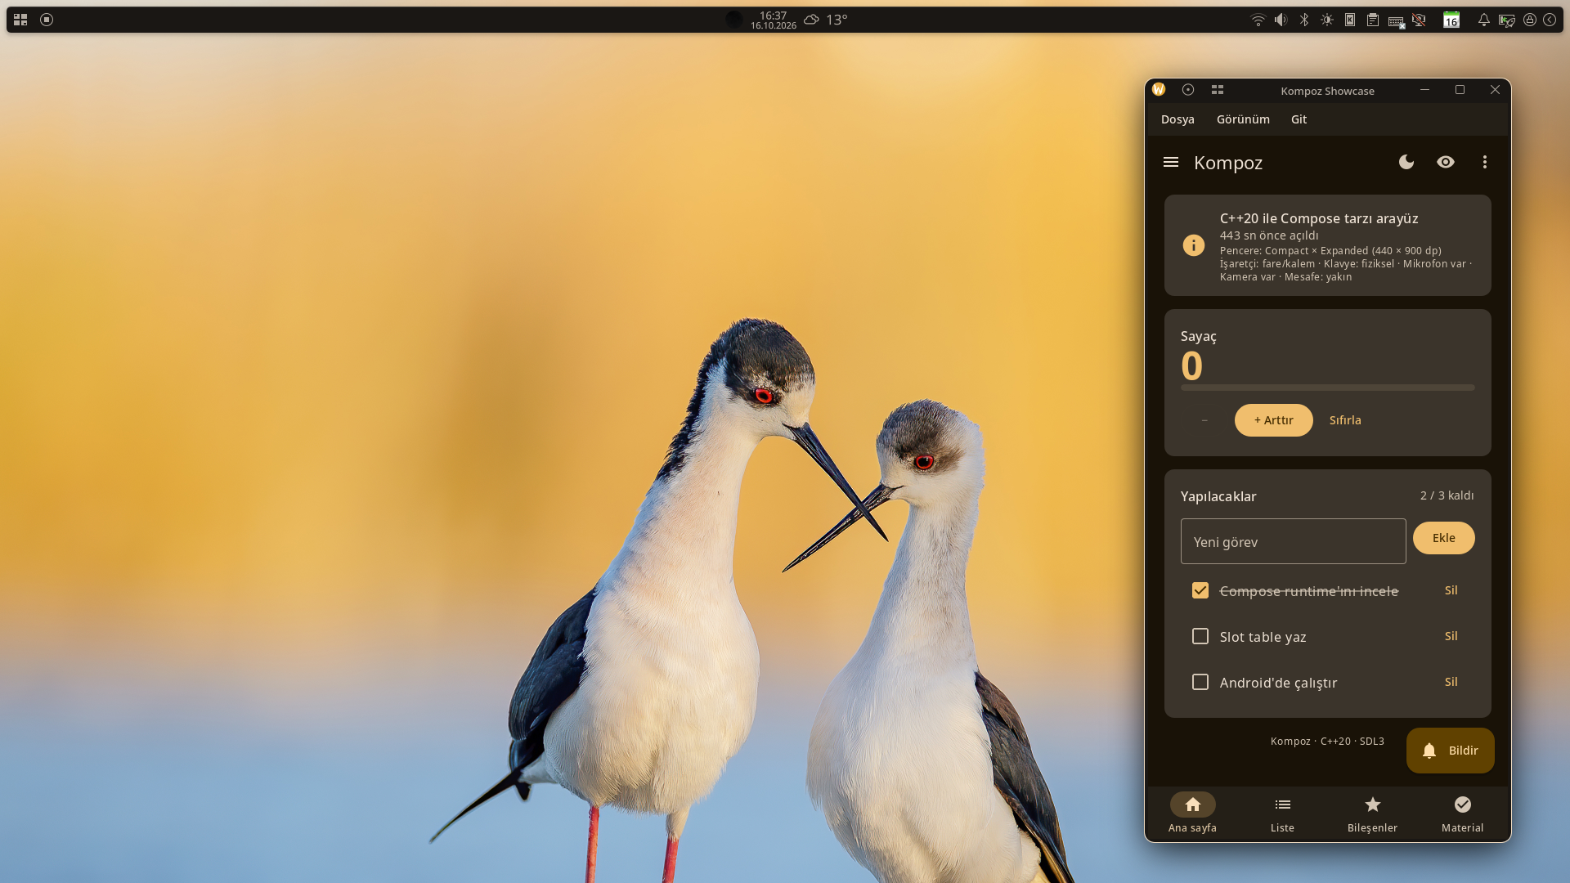The height and width of the screenshot is (883, 1570).
Task: Open the volume speaker tray icon
Action: pyautogui.click(x=1281, y=20)
